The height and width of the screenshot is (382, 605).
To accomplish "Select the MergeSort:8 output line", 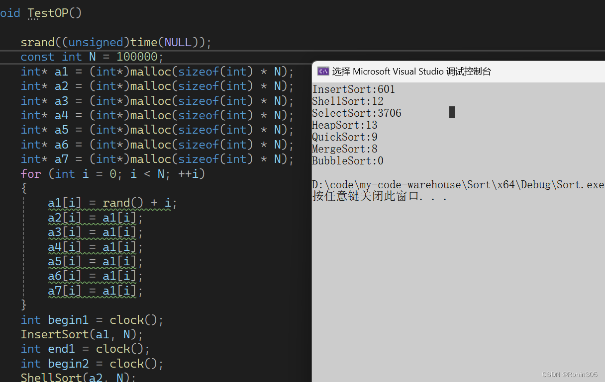I will click(x=345, y=149).
